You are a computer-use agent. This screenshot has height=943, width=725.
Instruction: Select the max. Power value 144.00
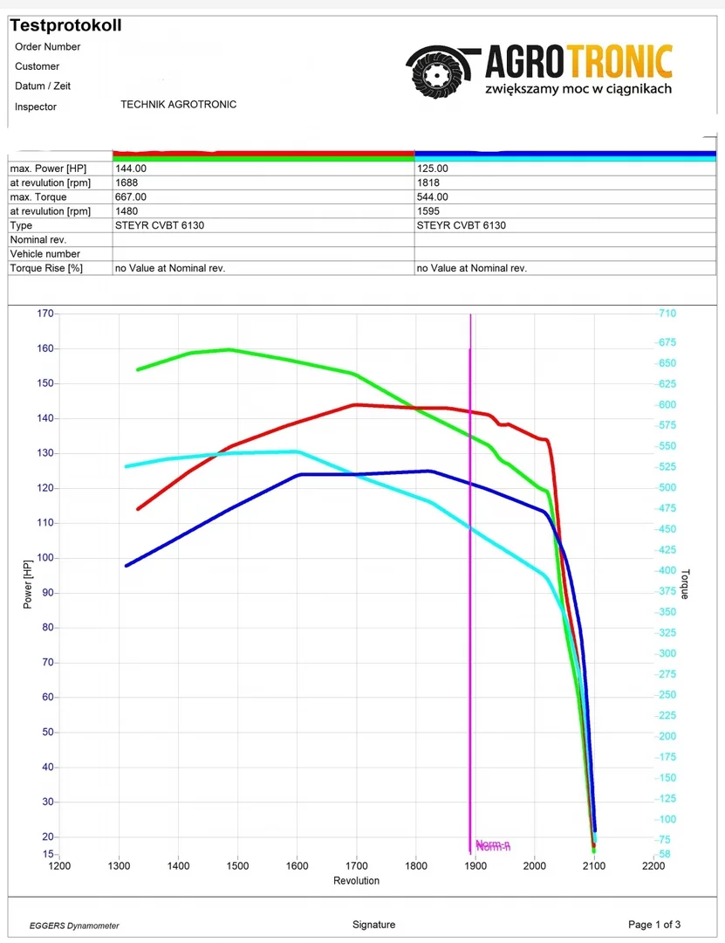tap(131, 169)
